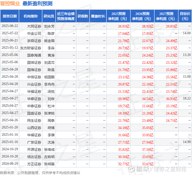
Task: Click the 26.91亿 profit value
Action: pyautogui.click(x=124, y=26)
